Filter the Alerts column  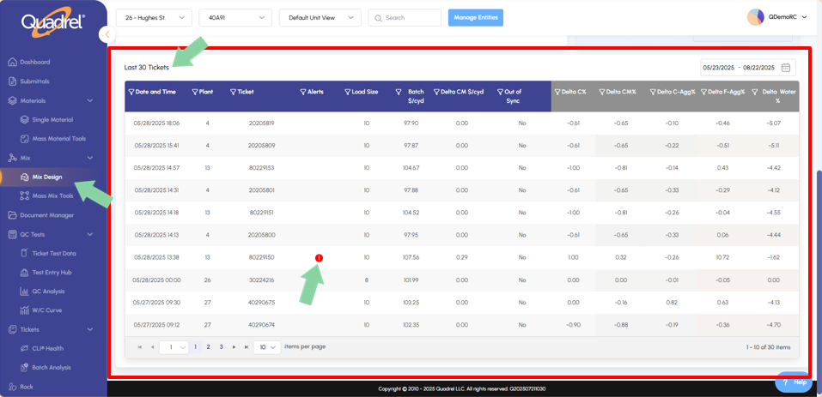[303, 92]
